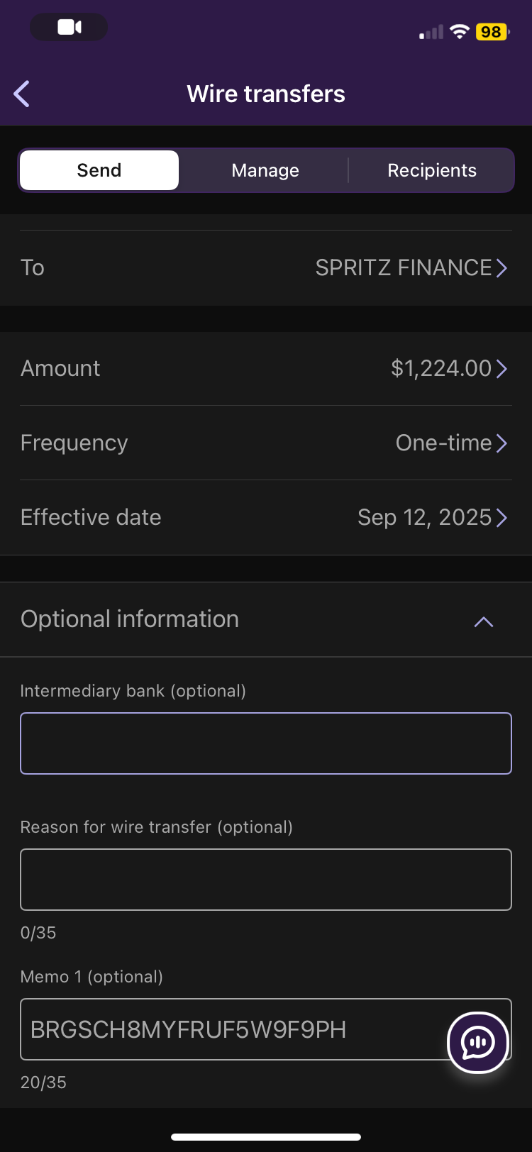532x1152 pixels.
Task: Pick a different effective date
Action: click(x=432, y=517)
